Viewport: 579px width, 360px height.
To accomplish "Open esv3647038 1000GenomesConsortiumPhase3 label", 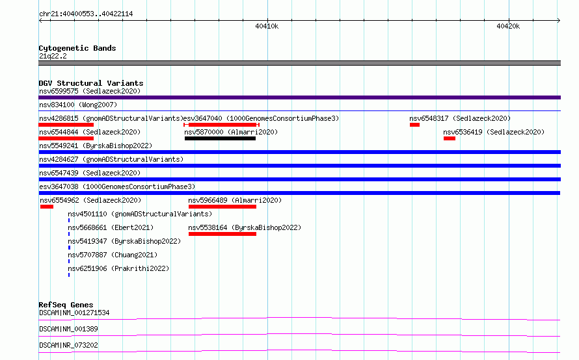I will [117, 186].
